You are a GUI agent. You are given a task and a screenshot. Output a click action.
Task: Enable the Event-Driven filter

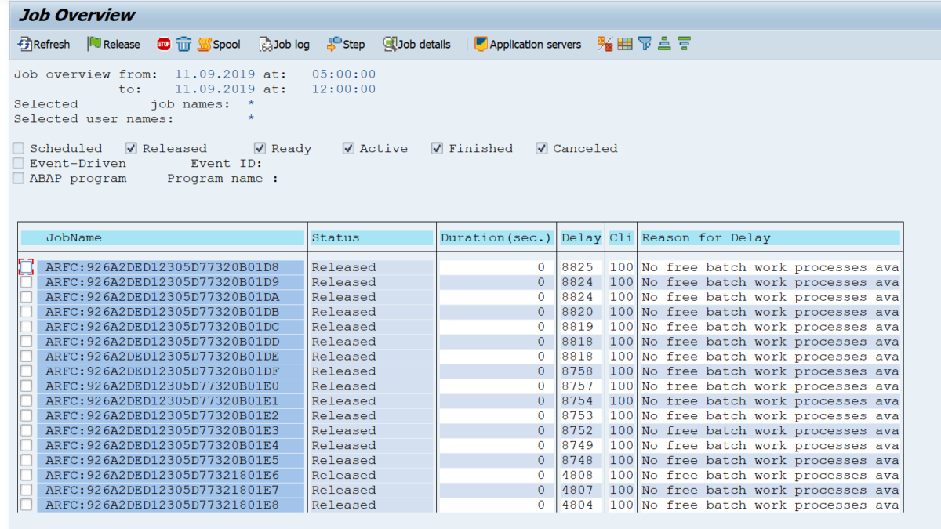17,163
